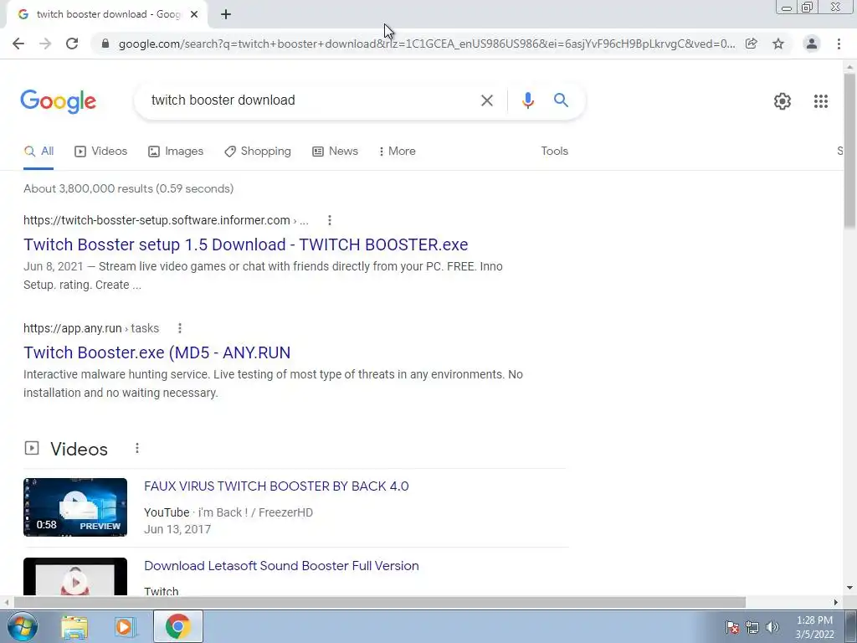Click the Show desktop strip beside the clock
The width and height of the screenshot is (857, 643).
850,626
